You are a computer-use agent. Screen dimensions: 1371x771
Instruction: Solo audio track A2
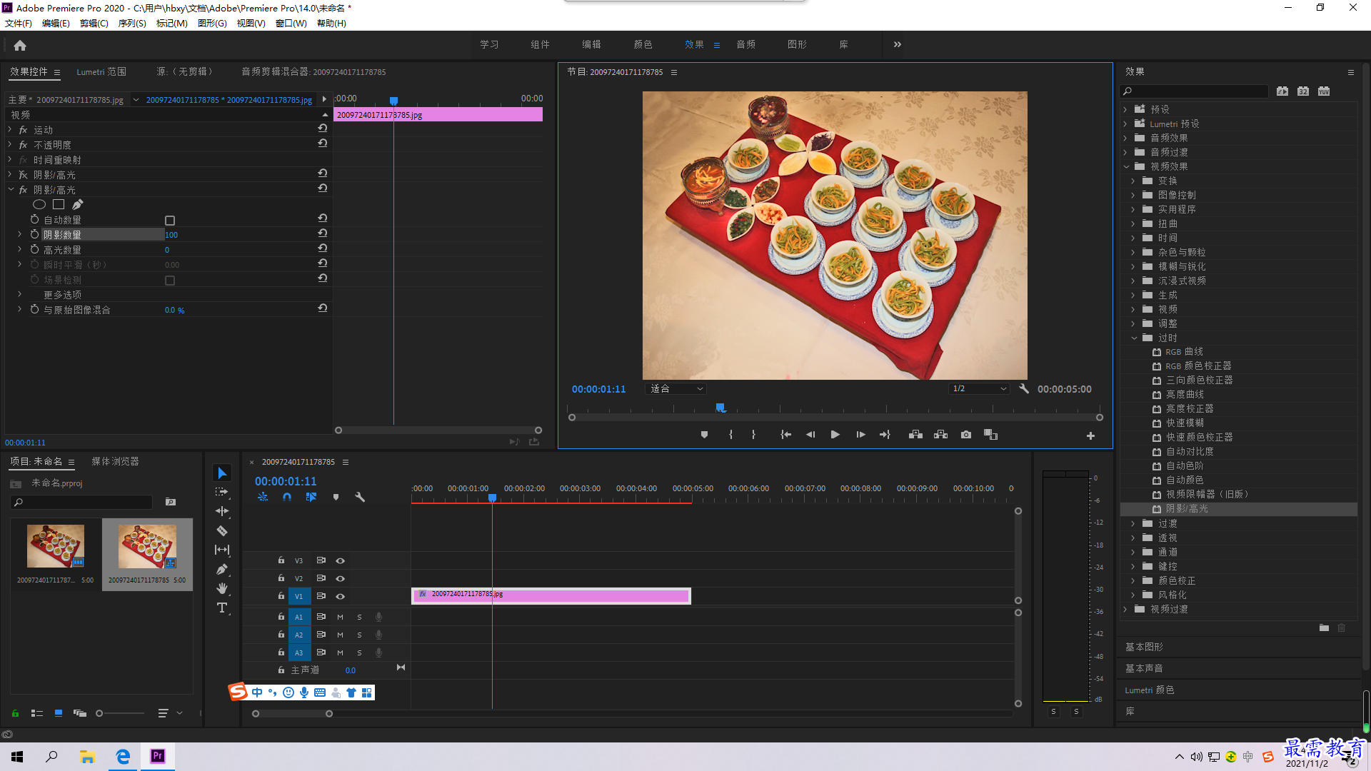(x=359, y=635)
